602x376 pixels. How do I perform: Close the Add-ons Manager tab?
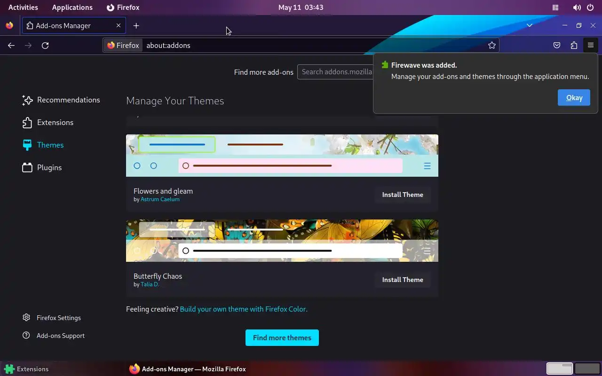pos(119,25)
